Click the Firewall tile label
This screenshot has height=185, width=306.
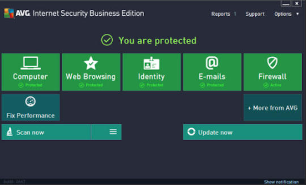(x=273, y=76)
